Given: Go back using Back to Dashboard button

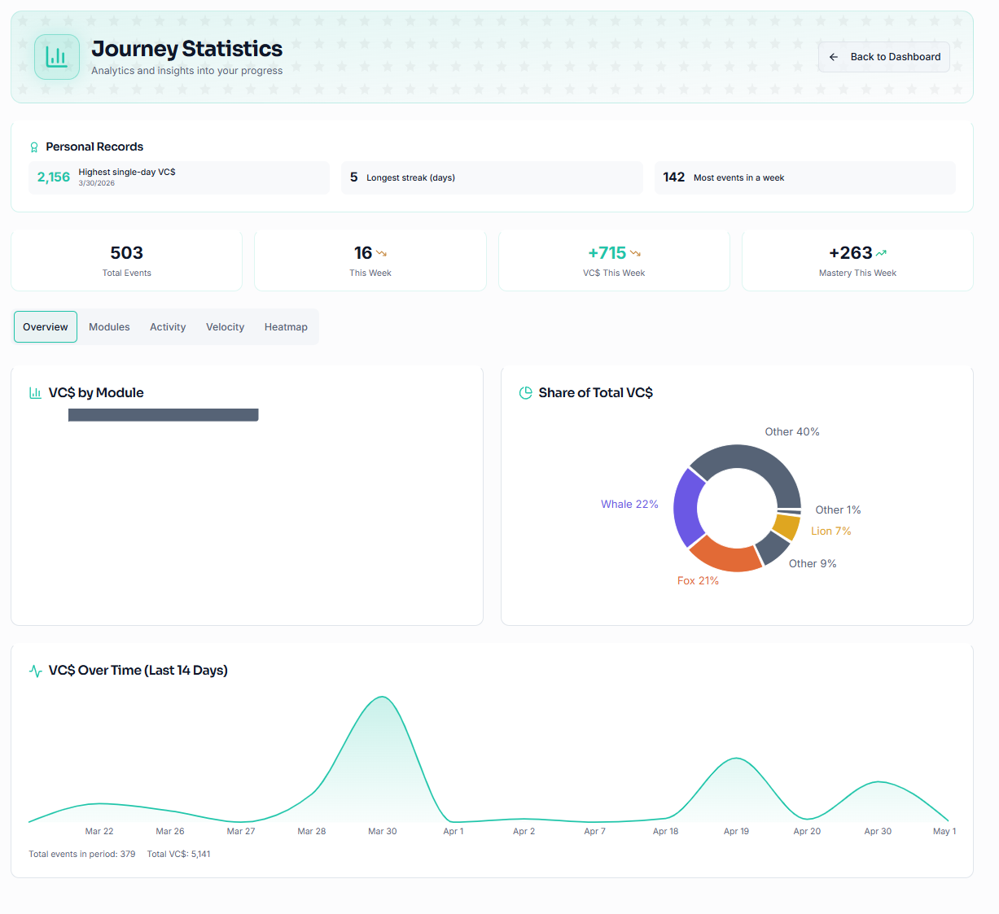Looking at the screenshot, I should point(884,57).
